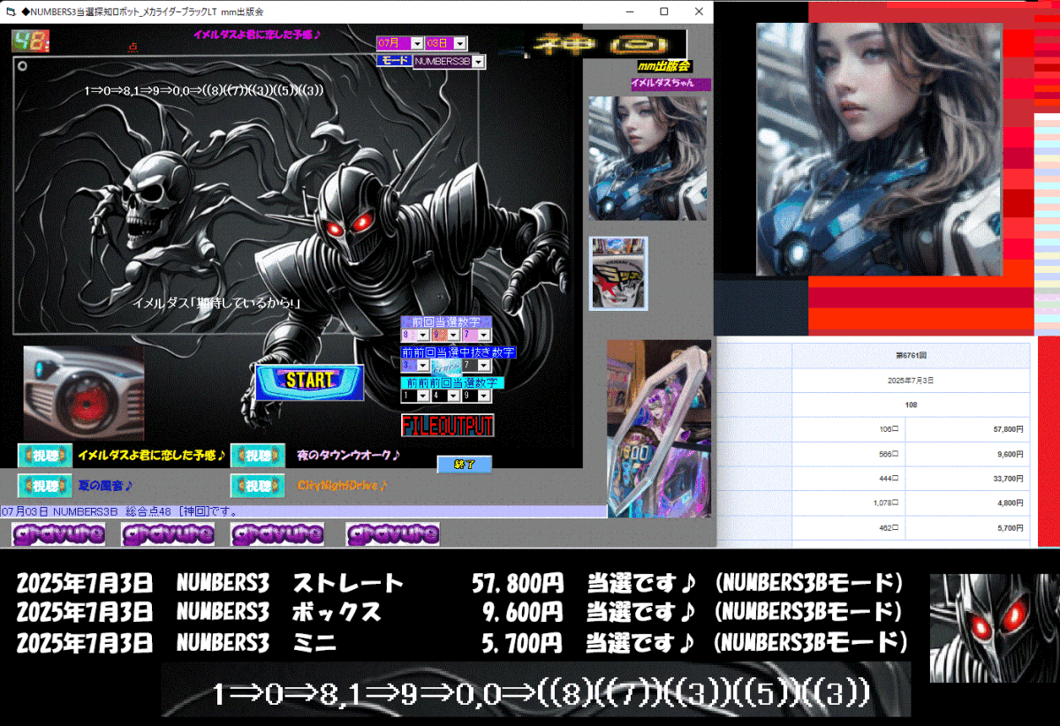Click the colorful card image beside FILEOUTPUT
Screen dimensions: 1060x726
(x=659, y=427)
